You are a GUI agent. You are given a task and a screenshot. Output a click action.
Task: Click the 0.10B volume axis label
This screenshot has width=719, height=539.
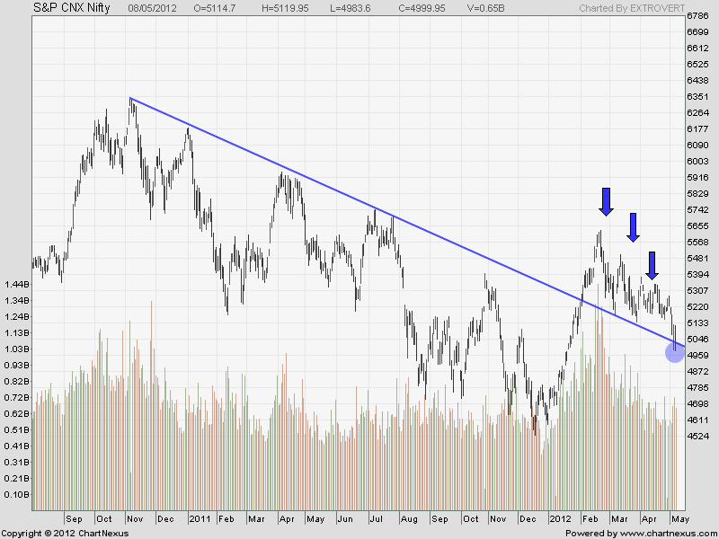click(15, 495)
